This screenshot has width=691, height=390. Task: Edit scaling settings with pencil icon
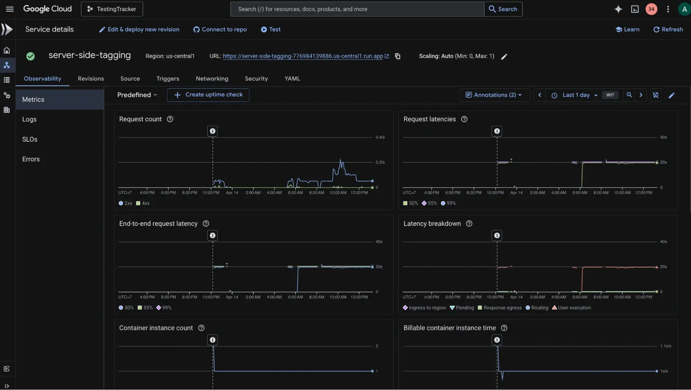pos(504,56)
